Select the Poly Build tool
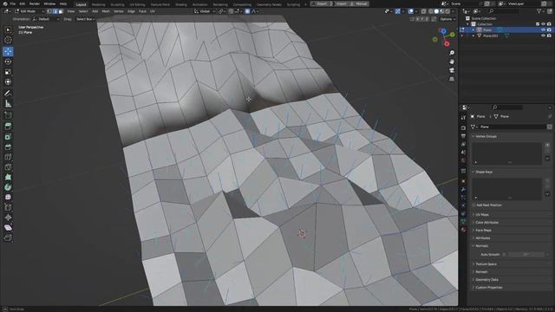 8,177
